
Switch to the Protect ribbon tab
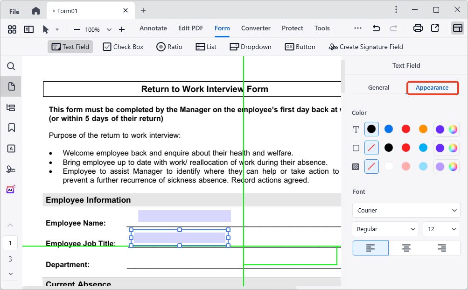(x=292, y=28)
